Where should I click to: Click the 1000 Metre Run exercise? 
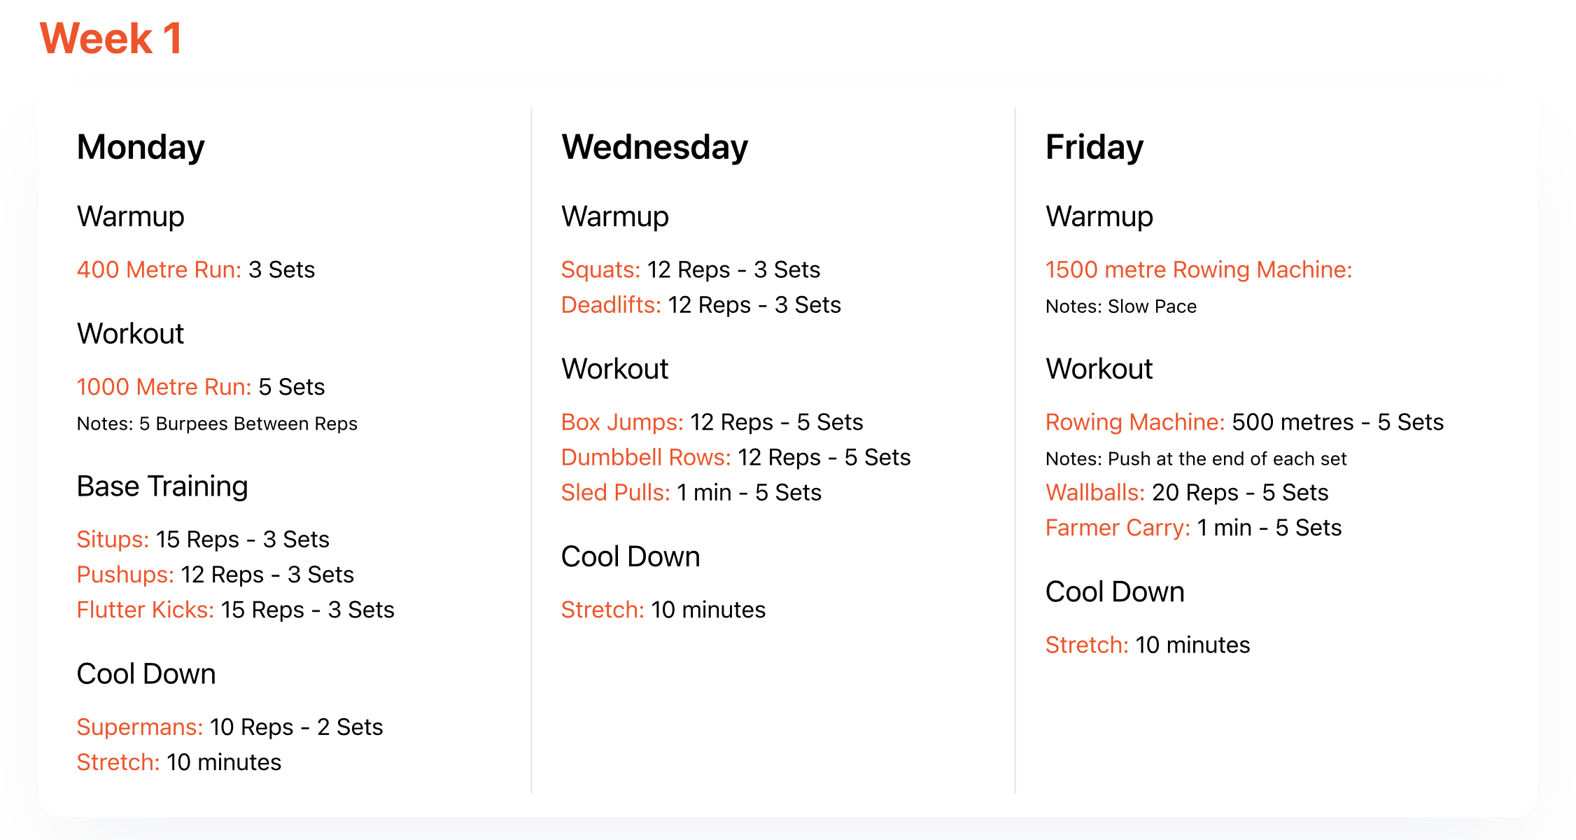pyautogui.click(x=164, y=386)
